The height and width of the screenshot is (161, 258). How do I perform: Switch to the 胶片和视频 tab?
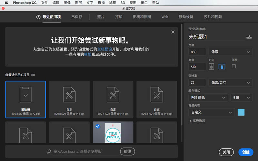tap(213, 17)
